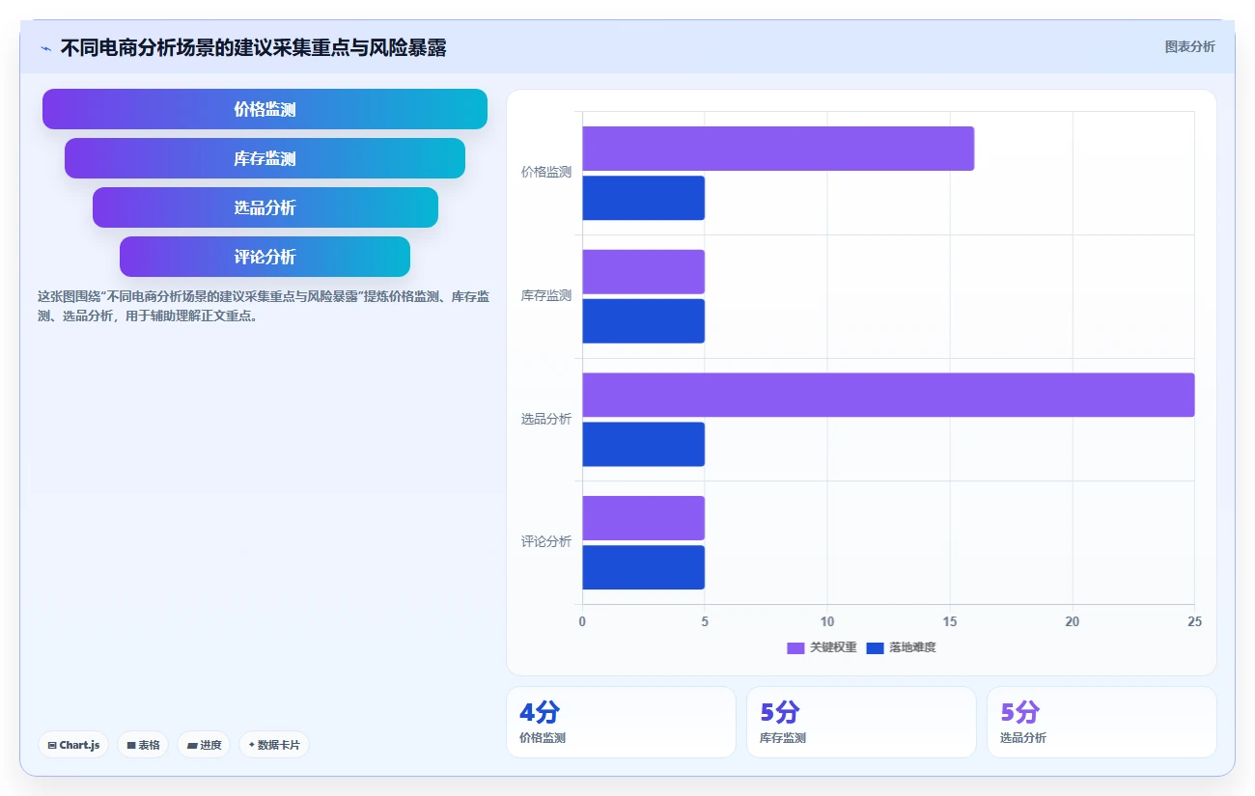Image resolution: width=1255 pixels, height=796 pixels.
Task: Select the 选品分析 funnel stage
Action: click(265, 207)
